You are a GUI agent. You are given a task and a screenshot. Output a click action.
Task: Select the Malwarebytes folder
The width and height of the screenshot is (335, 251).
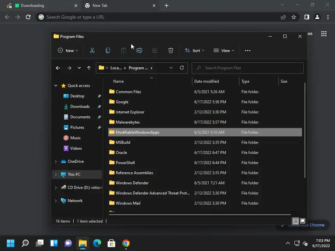click(x=205, y=122)
